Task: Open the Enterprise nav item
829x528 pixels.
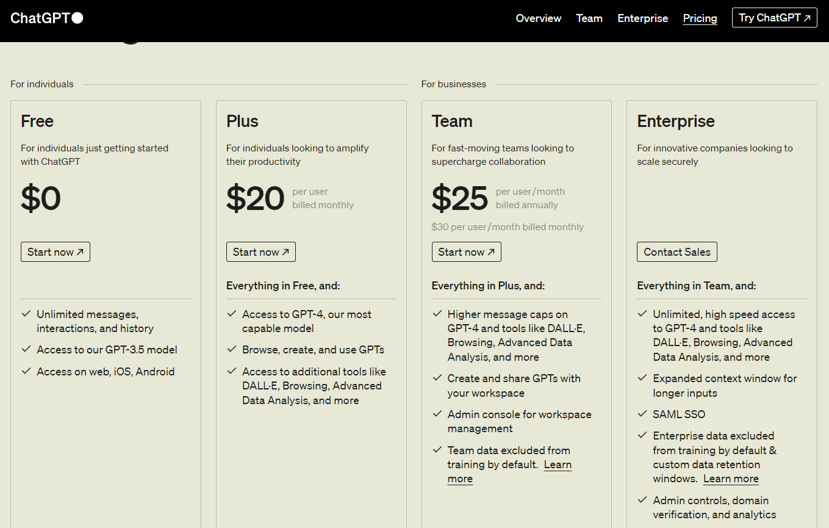Action: (x=642, y=18)
